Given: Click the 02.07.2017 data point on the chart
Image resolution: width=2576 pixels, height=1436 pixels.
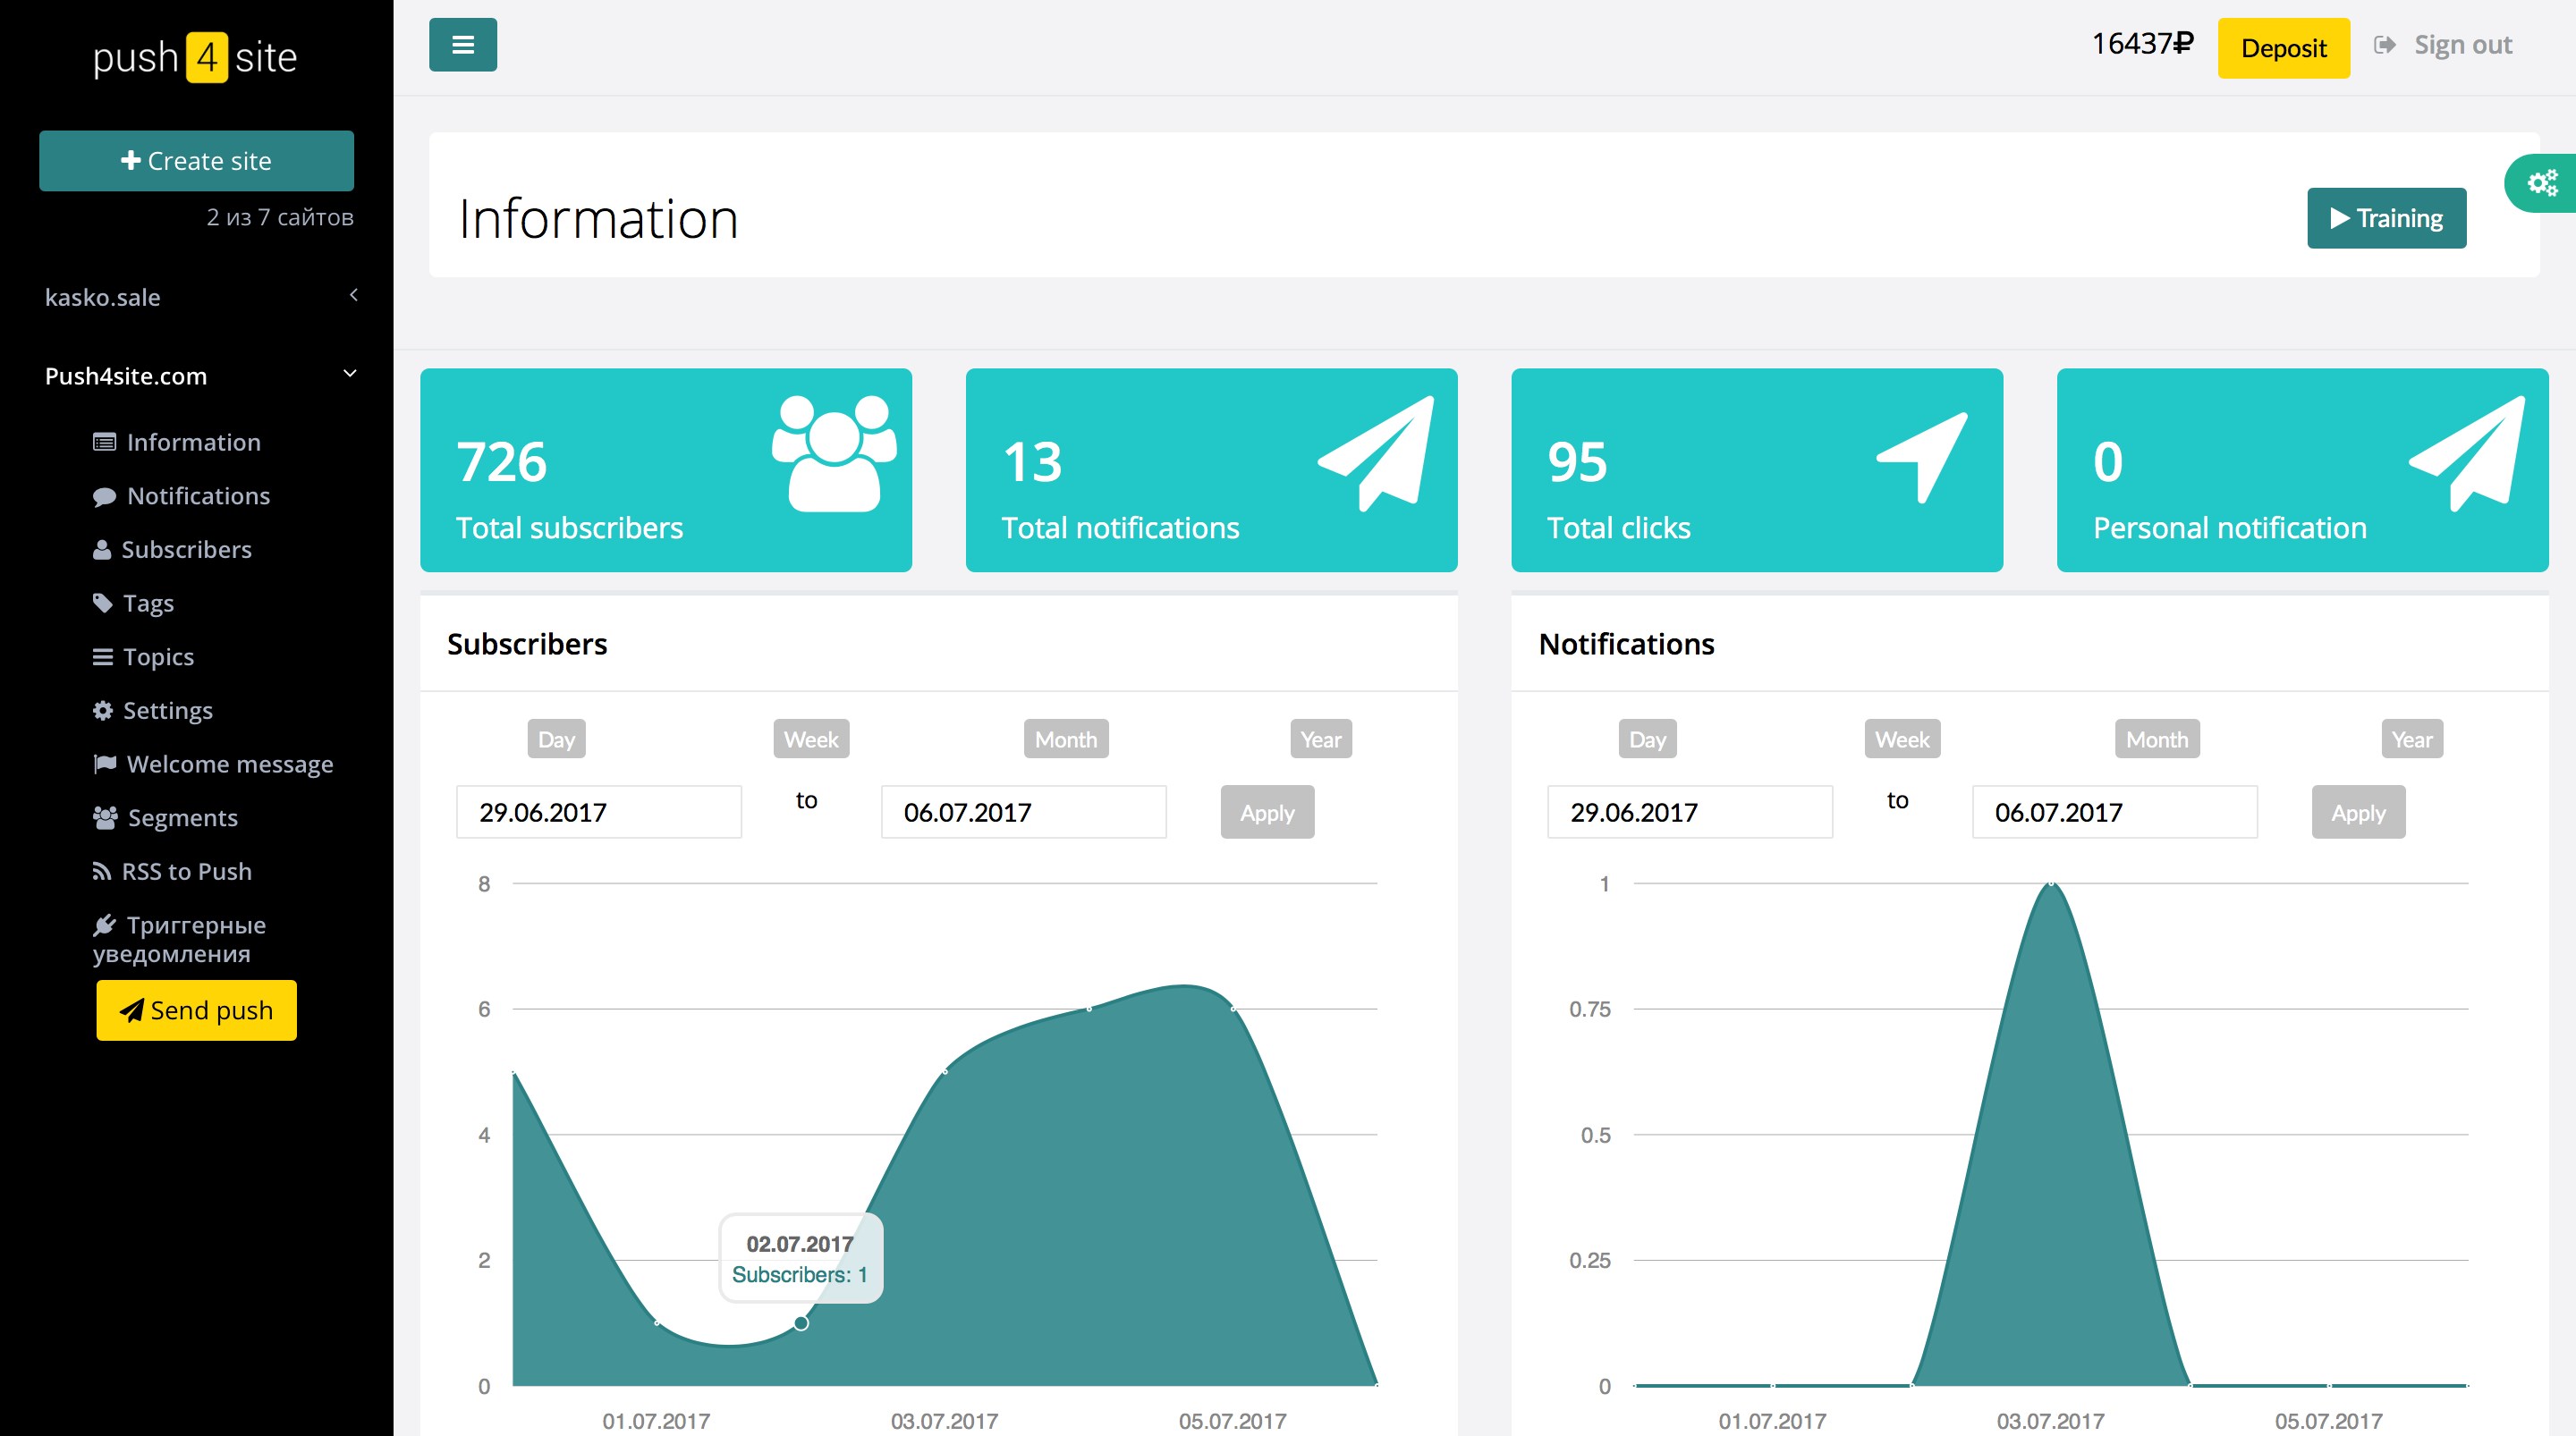Looking at the screenshot, I should pos(801,1323).
